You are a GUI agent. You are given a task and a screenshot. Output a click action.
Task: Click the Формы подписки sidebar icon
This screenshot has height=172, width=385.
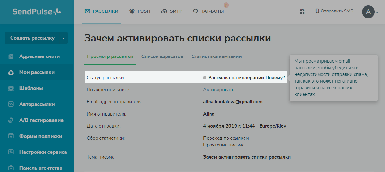pyautogui.click(x=11, y=136)
